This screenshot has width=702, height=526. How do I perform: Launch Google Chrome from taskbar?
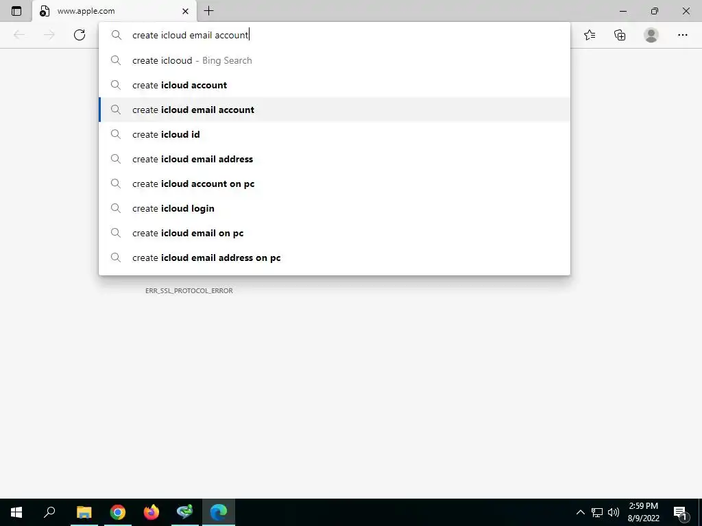[x=118, y=512]
